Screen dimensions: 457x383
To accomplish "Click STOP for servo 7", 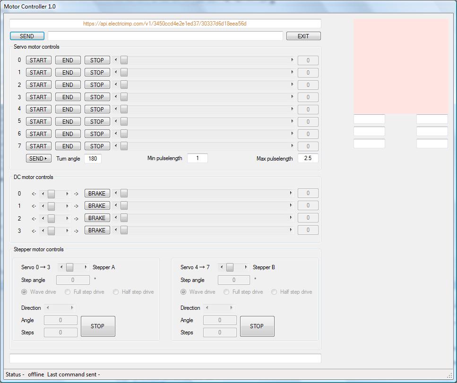I will 97,145.
